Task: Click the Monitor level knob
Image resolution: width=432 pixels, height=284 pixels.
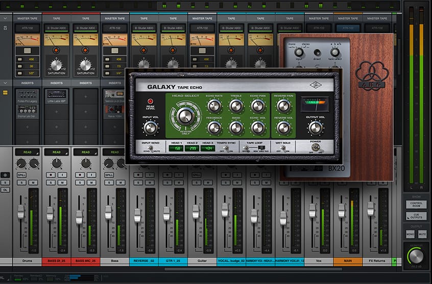Action: [x=416, y=256]
